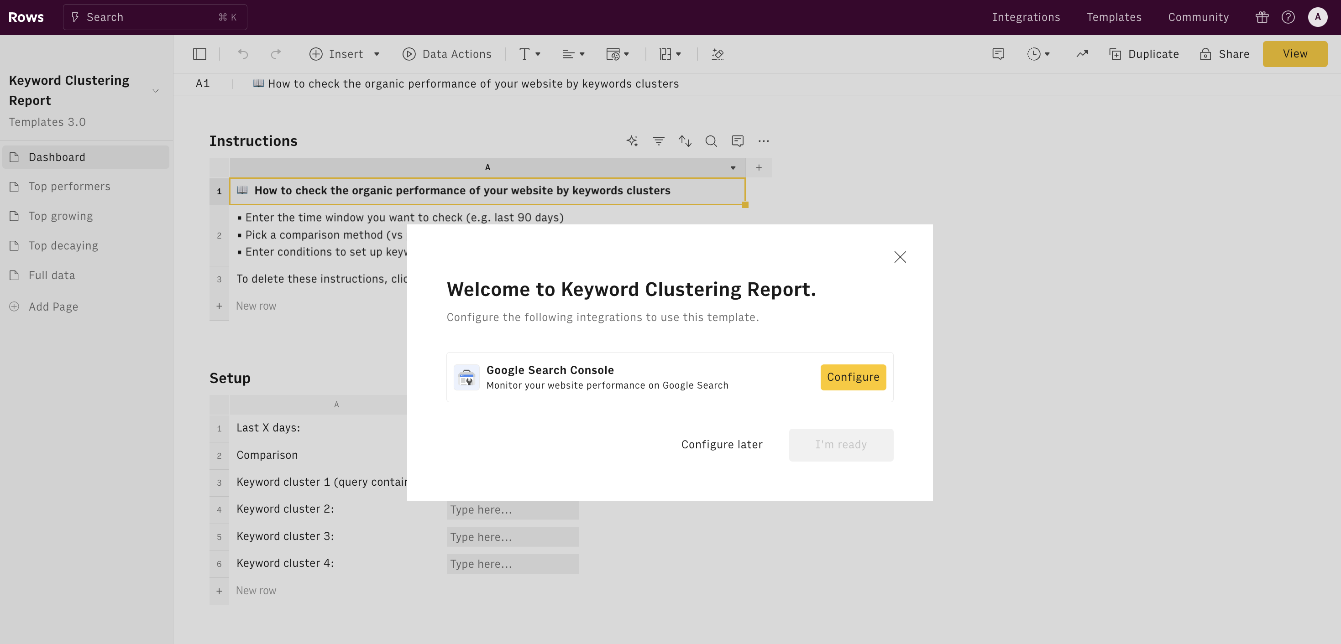
Task: Click the gift icon
Action: (x=1262, y=17)
